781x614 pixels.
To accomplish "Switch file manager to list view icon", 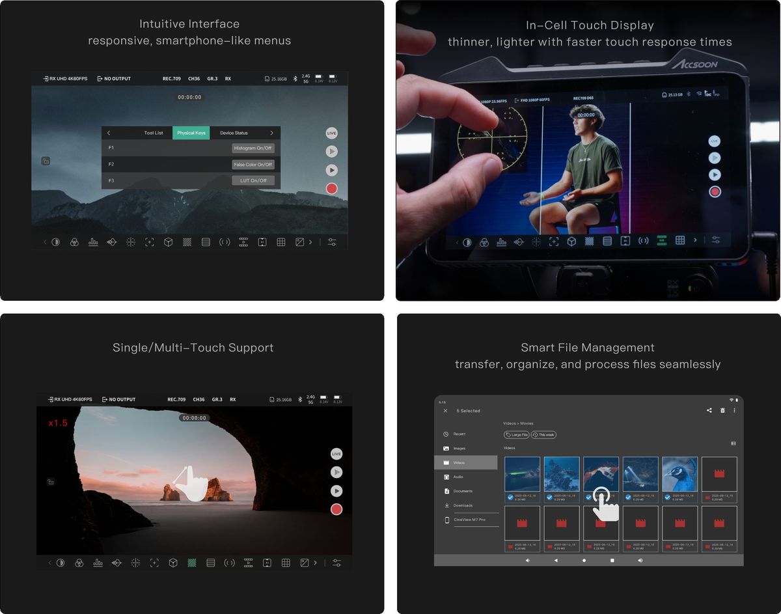I will (733, 444).
